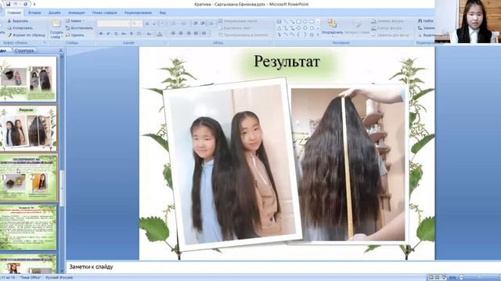Image resolution: width=501 pixels, height=281 pixels.
Task: Decrease list indent level
Action: 195,23
